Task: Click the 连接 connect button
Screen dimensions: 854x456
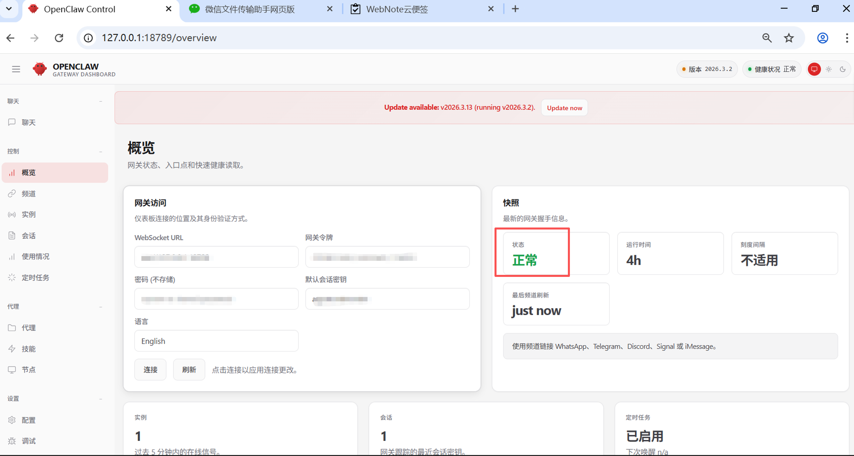Action: click(150, 370)
